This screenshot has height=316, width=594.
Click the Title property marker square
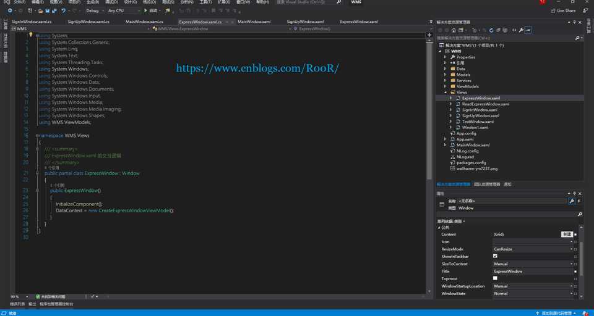[x=575, y=272]
